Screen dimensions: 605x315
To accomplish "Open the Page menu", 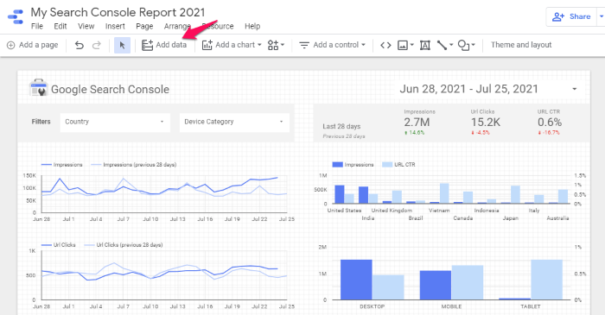I will point(144,26).
